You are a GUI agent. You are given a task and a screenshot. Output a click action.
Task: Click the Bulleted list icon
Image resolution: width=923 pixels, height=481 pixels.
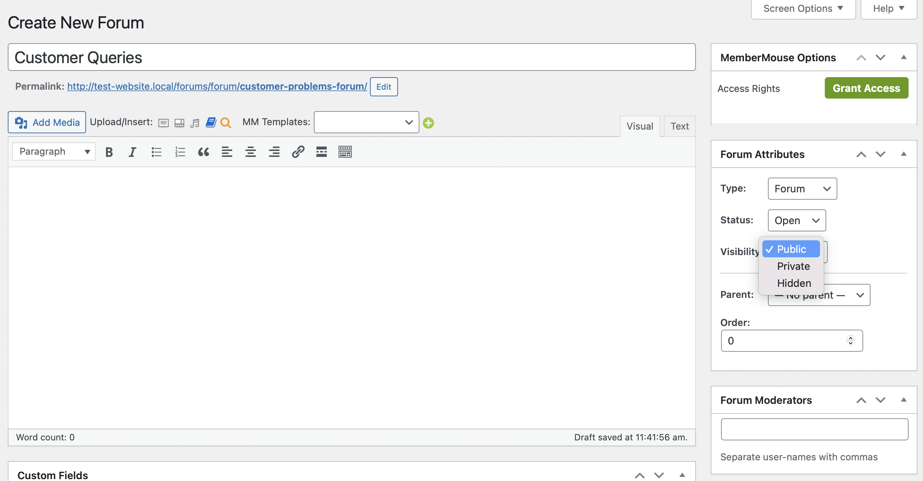[156, 151]
